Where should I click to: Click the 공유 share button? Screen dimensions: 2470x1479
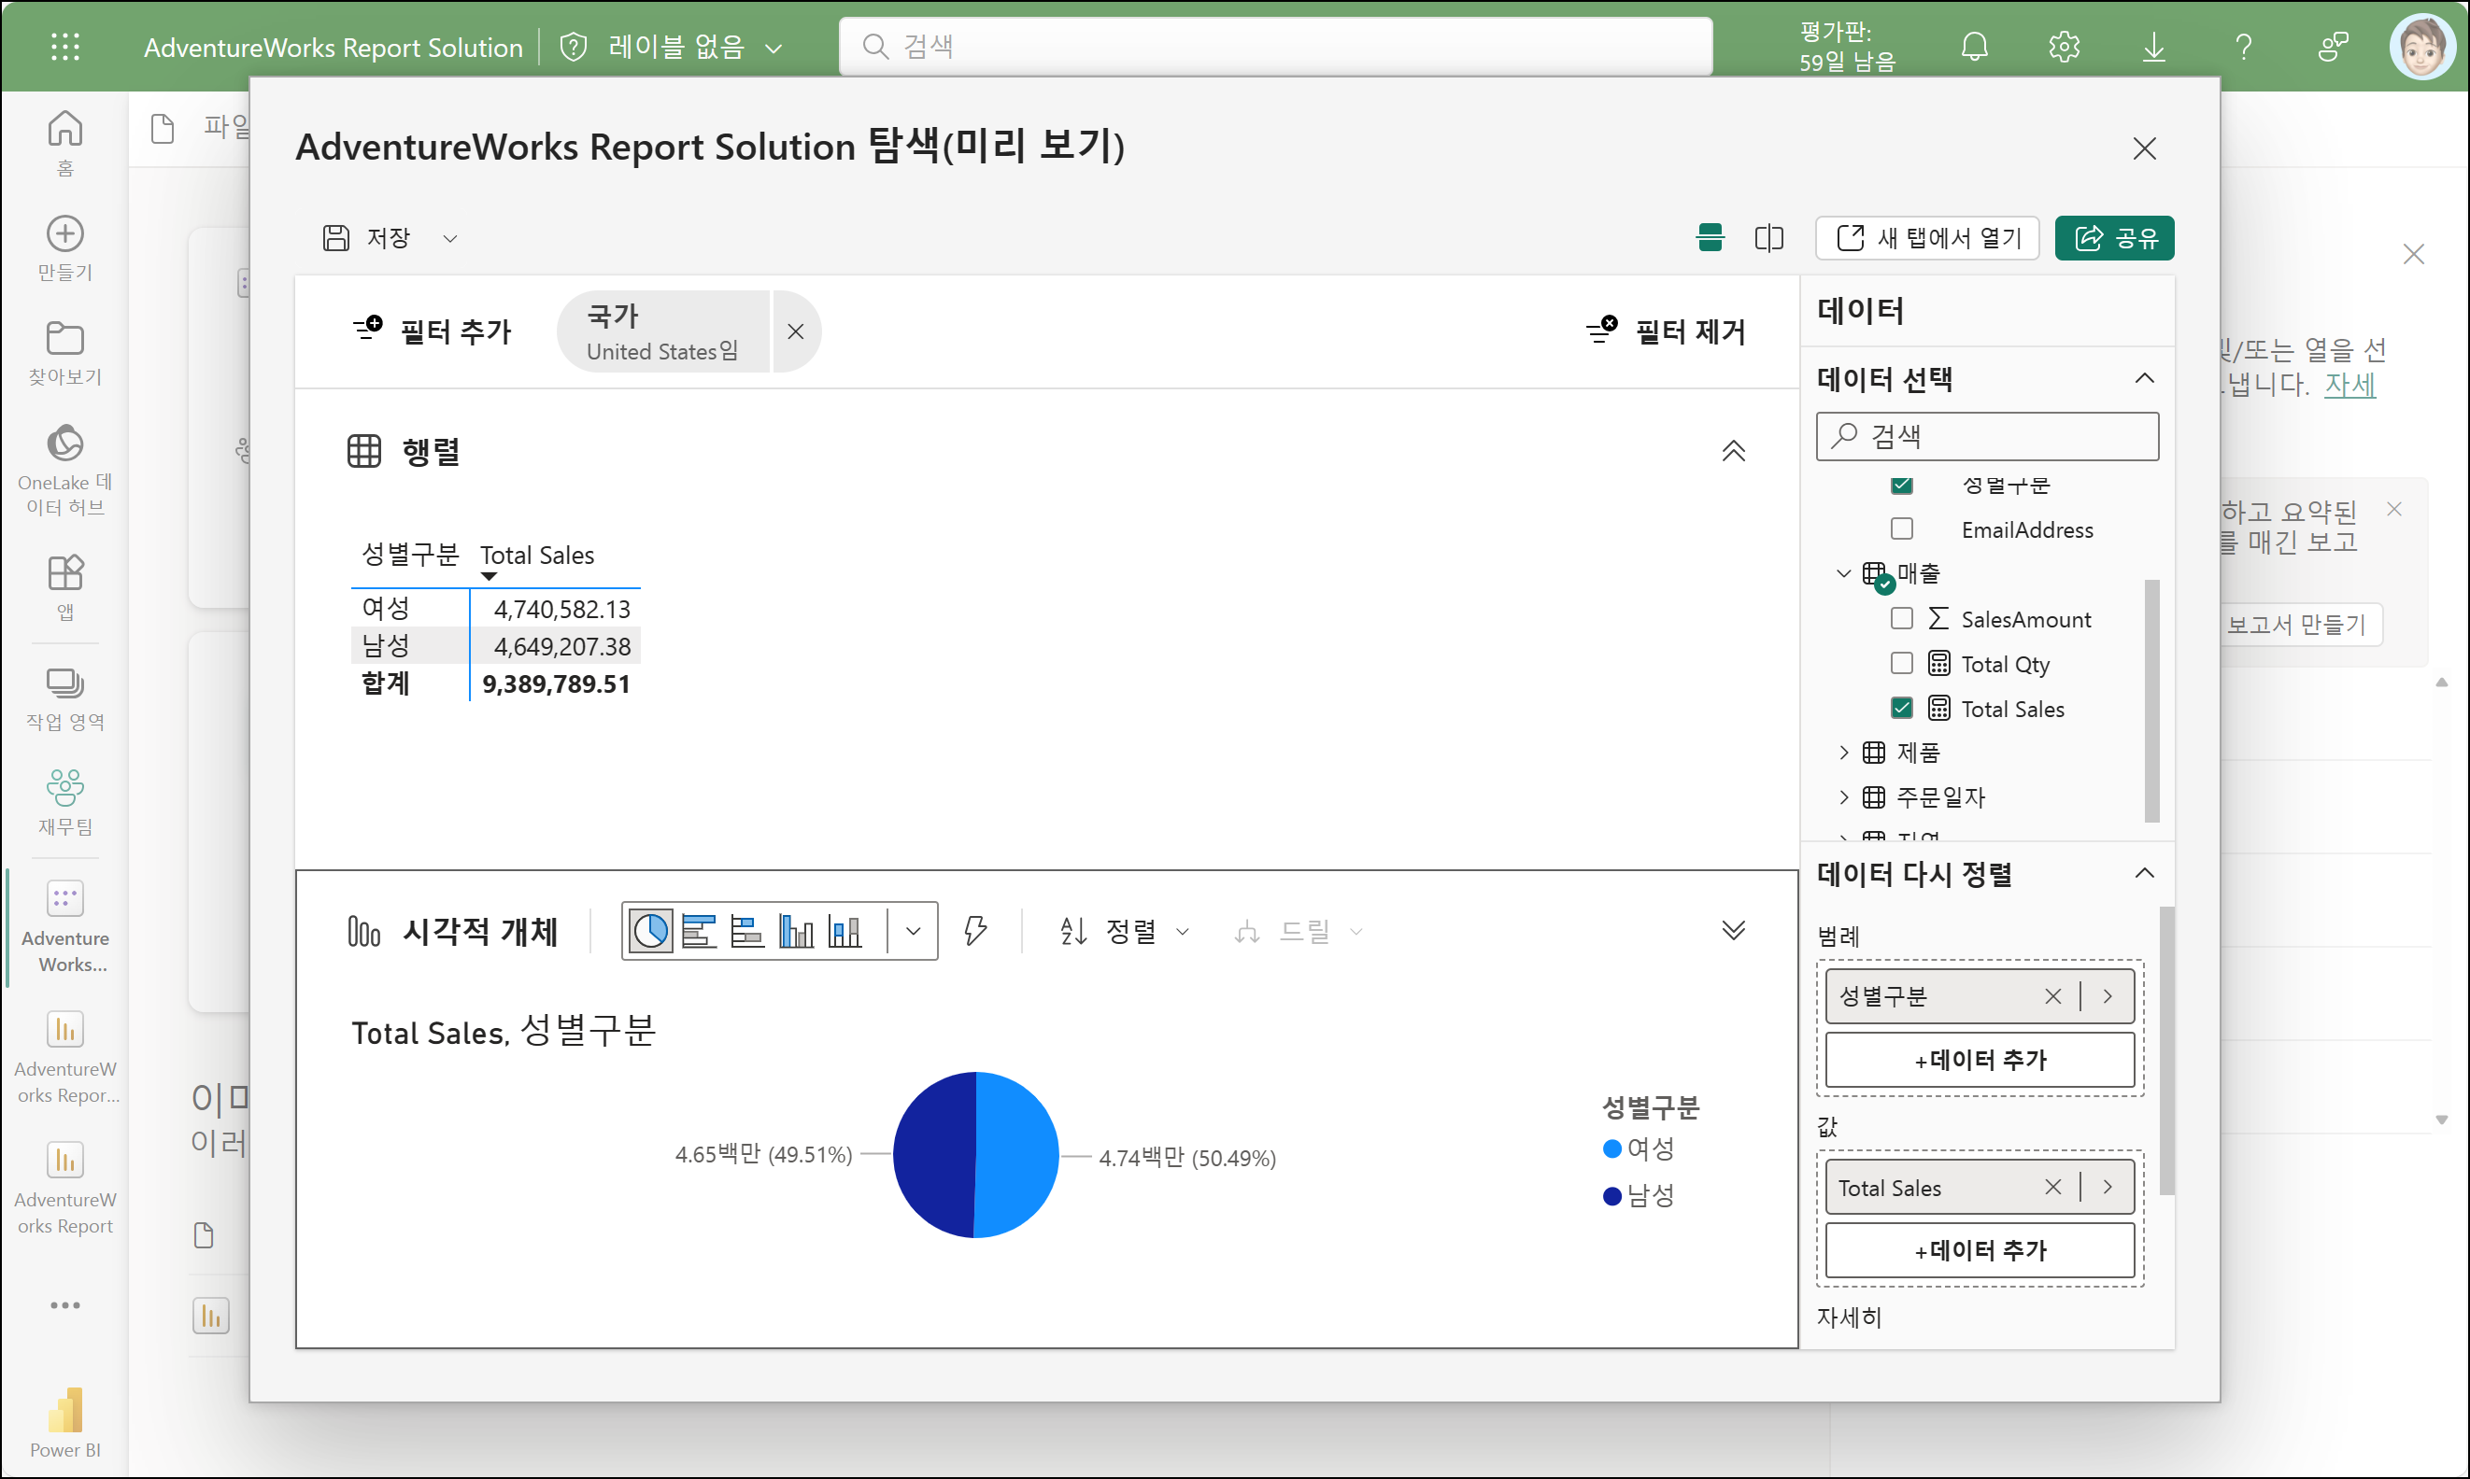(2114, 238)
